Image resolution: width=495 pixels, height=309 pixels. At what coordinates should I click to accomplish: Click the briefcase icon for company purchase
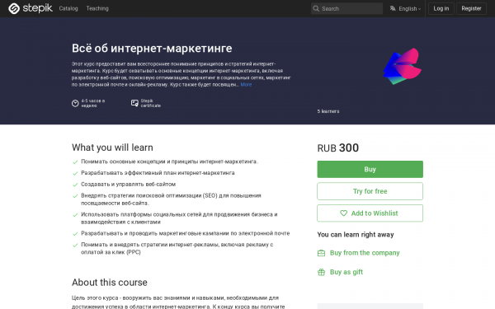(322, 253)
